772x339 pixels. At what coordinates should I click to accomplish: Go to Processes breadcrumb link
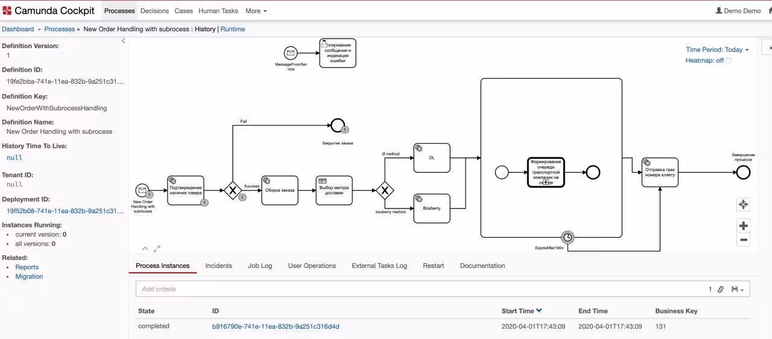coord(60,29)
